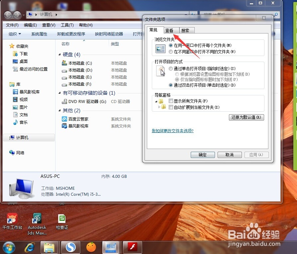
Task: Close the 文件夹选项 dialog
Action: [264, 18]
